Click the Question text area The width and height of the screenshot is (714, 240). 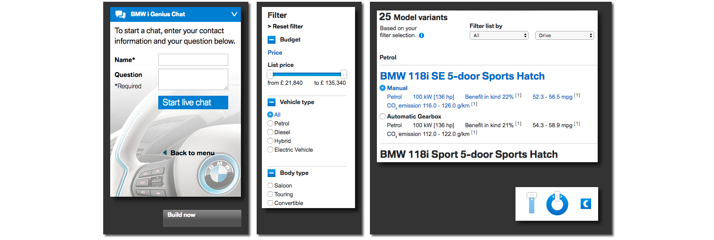193,79
